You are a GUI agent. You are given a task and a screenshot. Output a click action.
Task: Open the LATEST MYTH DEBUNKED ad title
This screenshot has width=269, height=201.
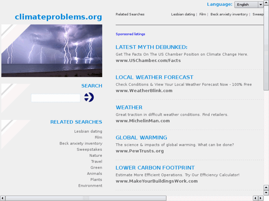(151, 47)
